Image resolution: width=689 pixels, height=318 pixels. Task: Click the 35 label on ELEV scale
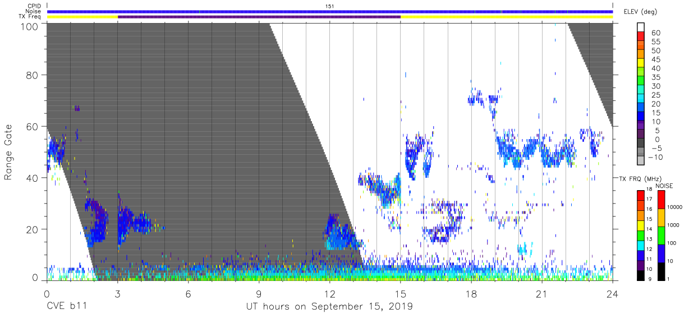pos(656,77)
